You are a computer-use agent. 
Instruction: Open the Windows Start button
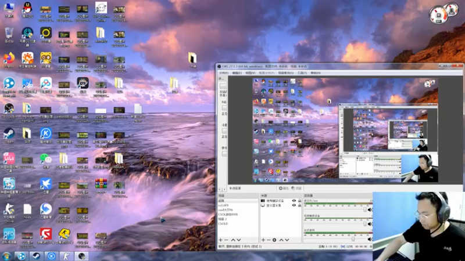(x=6, y=256)
